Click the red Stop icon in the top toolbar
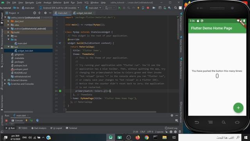This screenshot has height=141, width=250. 148,8
